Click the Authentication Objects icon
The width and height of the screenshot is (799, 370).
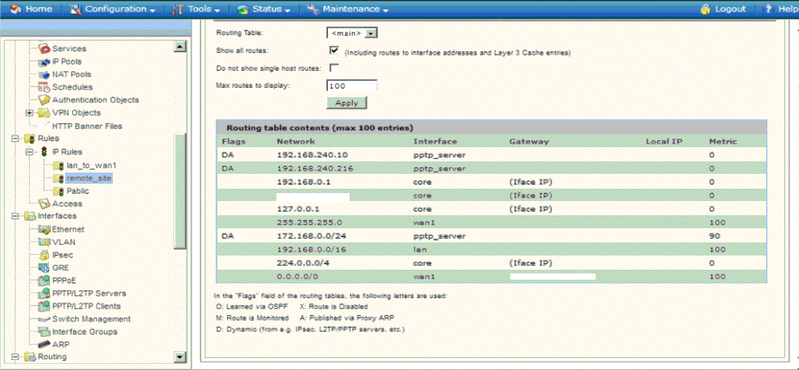(44, 100)
